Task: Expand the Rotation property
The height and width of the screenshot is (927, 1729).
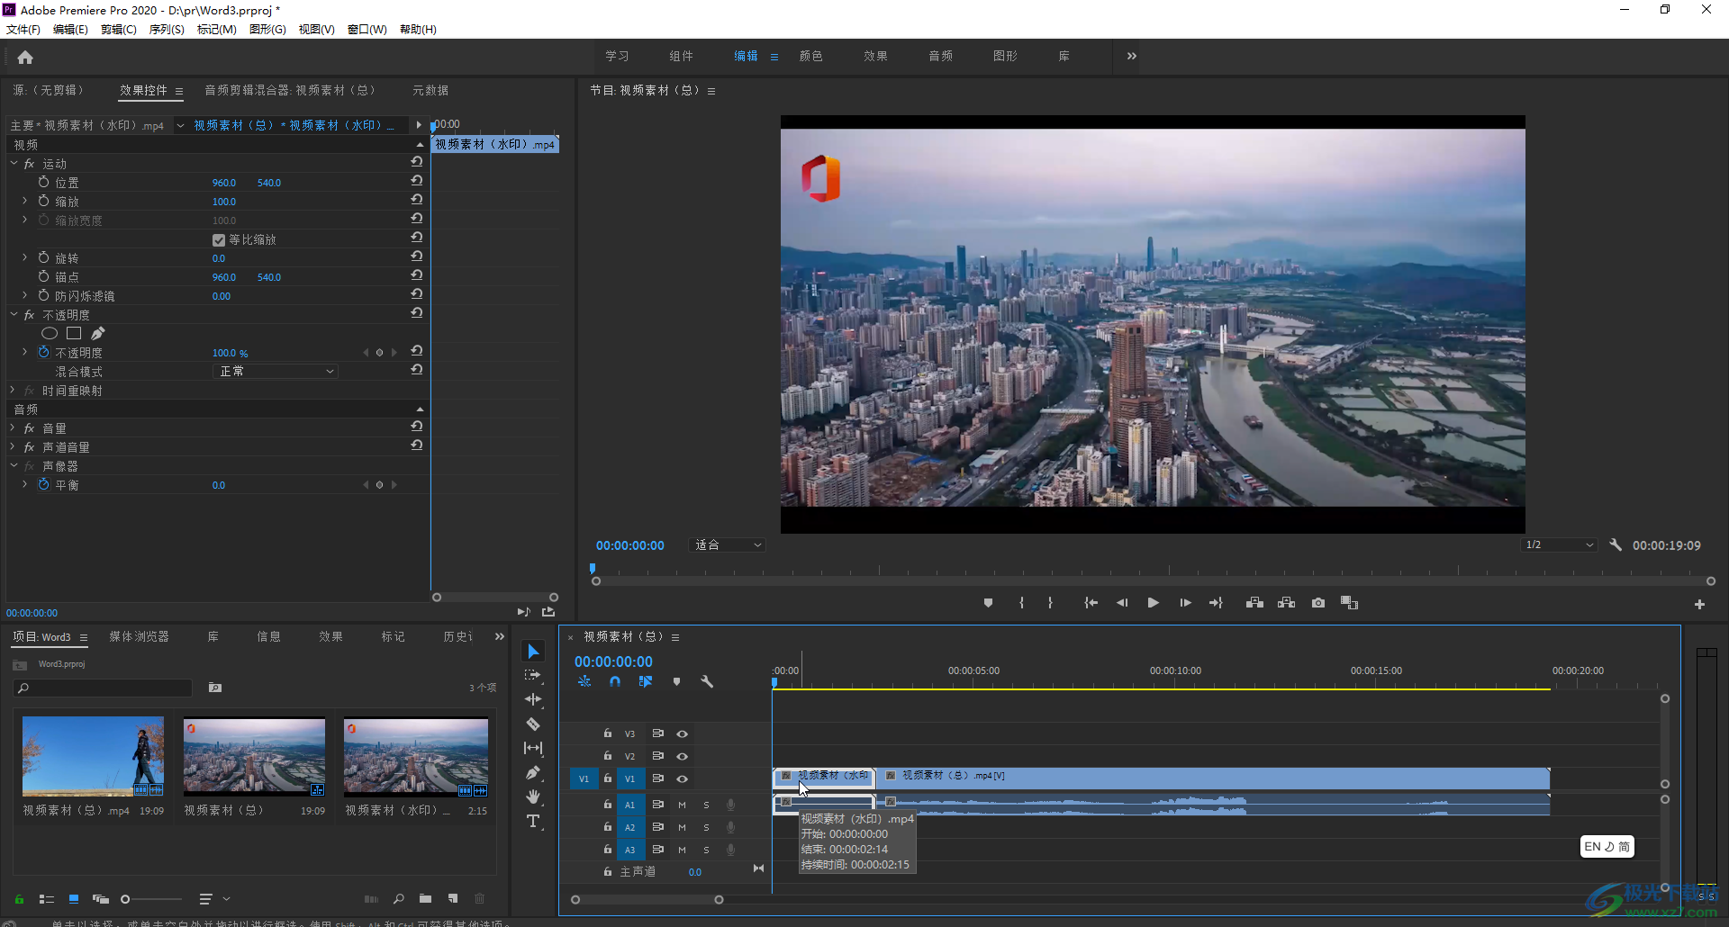Action: click(24, 258)
